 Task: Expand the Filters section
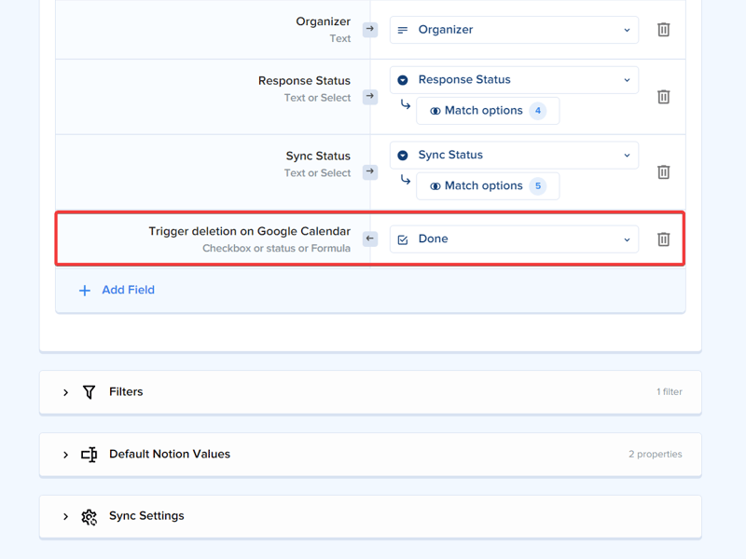tap(65, 391)
